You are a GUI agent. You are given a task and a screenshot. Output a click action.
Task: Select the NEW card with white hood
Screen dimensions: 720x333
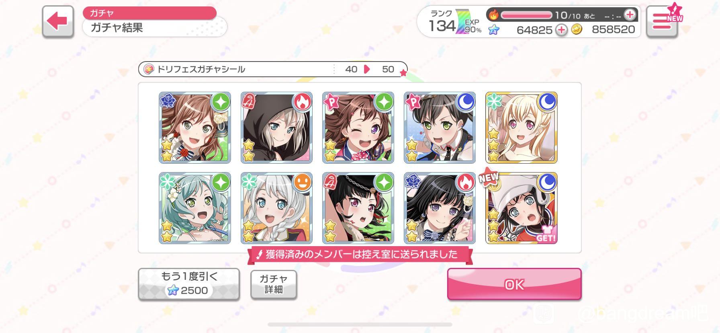point(521,208)
